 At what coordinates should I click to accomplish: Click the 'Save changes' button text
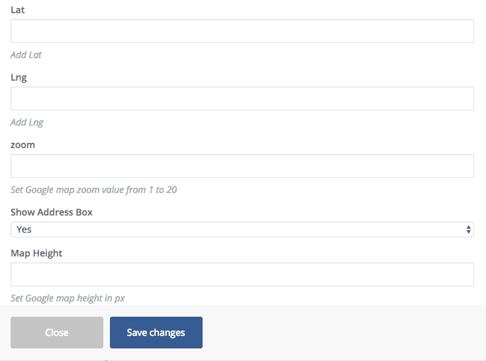point(156,333)
